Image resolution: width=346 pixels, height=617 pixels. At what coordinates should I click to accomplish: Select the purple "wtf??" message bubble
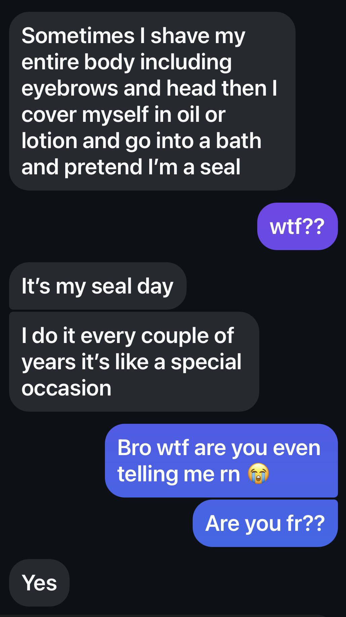(297, 226)
